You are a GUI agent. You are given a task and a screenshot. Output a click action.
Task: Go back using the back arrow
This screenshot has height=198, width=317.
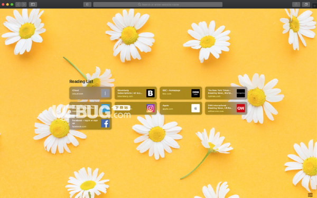[18, 4]
